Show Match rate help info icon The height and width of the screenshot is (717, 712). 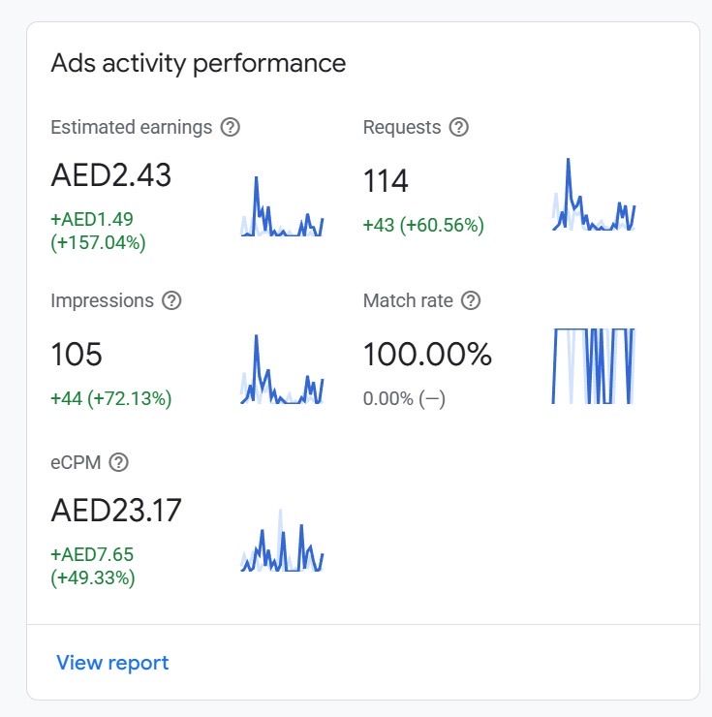coord(471,300)
